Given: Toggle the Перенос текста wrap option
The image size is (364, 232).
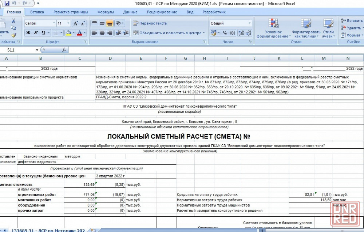Looking at the screenshot, I should [150, 23].
